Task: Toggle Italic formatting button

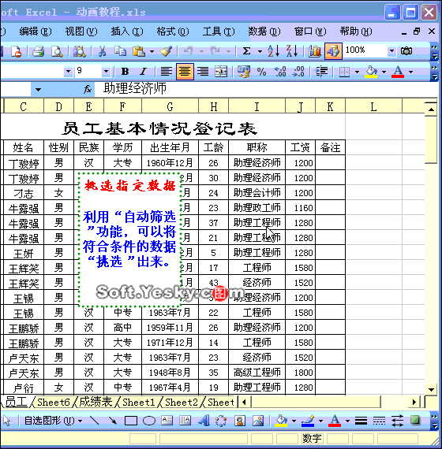Action: 143,72
